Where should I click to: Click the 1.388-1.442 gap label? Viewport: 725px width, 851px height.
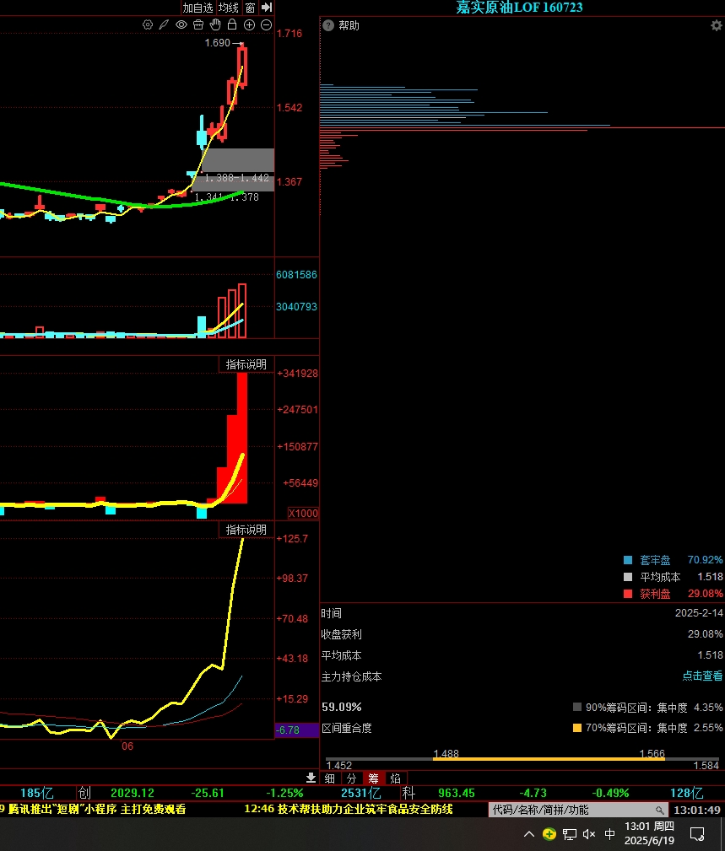pyautogui.click(x=237, y=178)
